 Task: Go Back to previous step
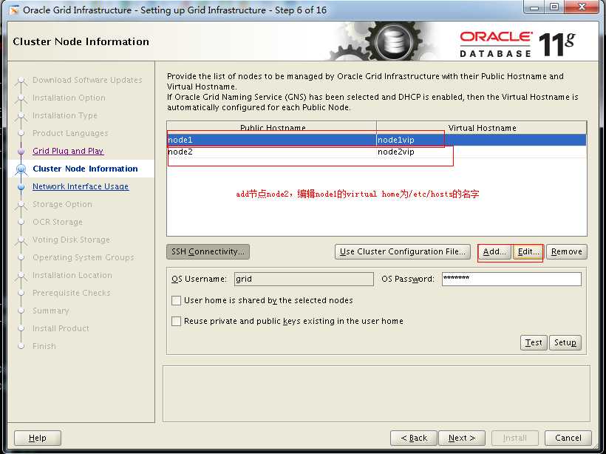(414, 438)
